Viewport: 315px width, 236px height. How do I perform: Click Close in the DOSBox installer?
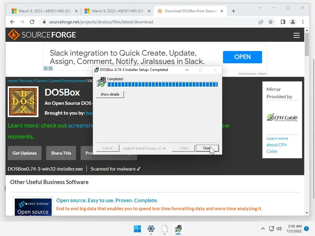pos(207,148)
